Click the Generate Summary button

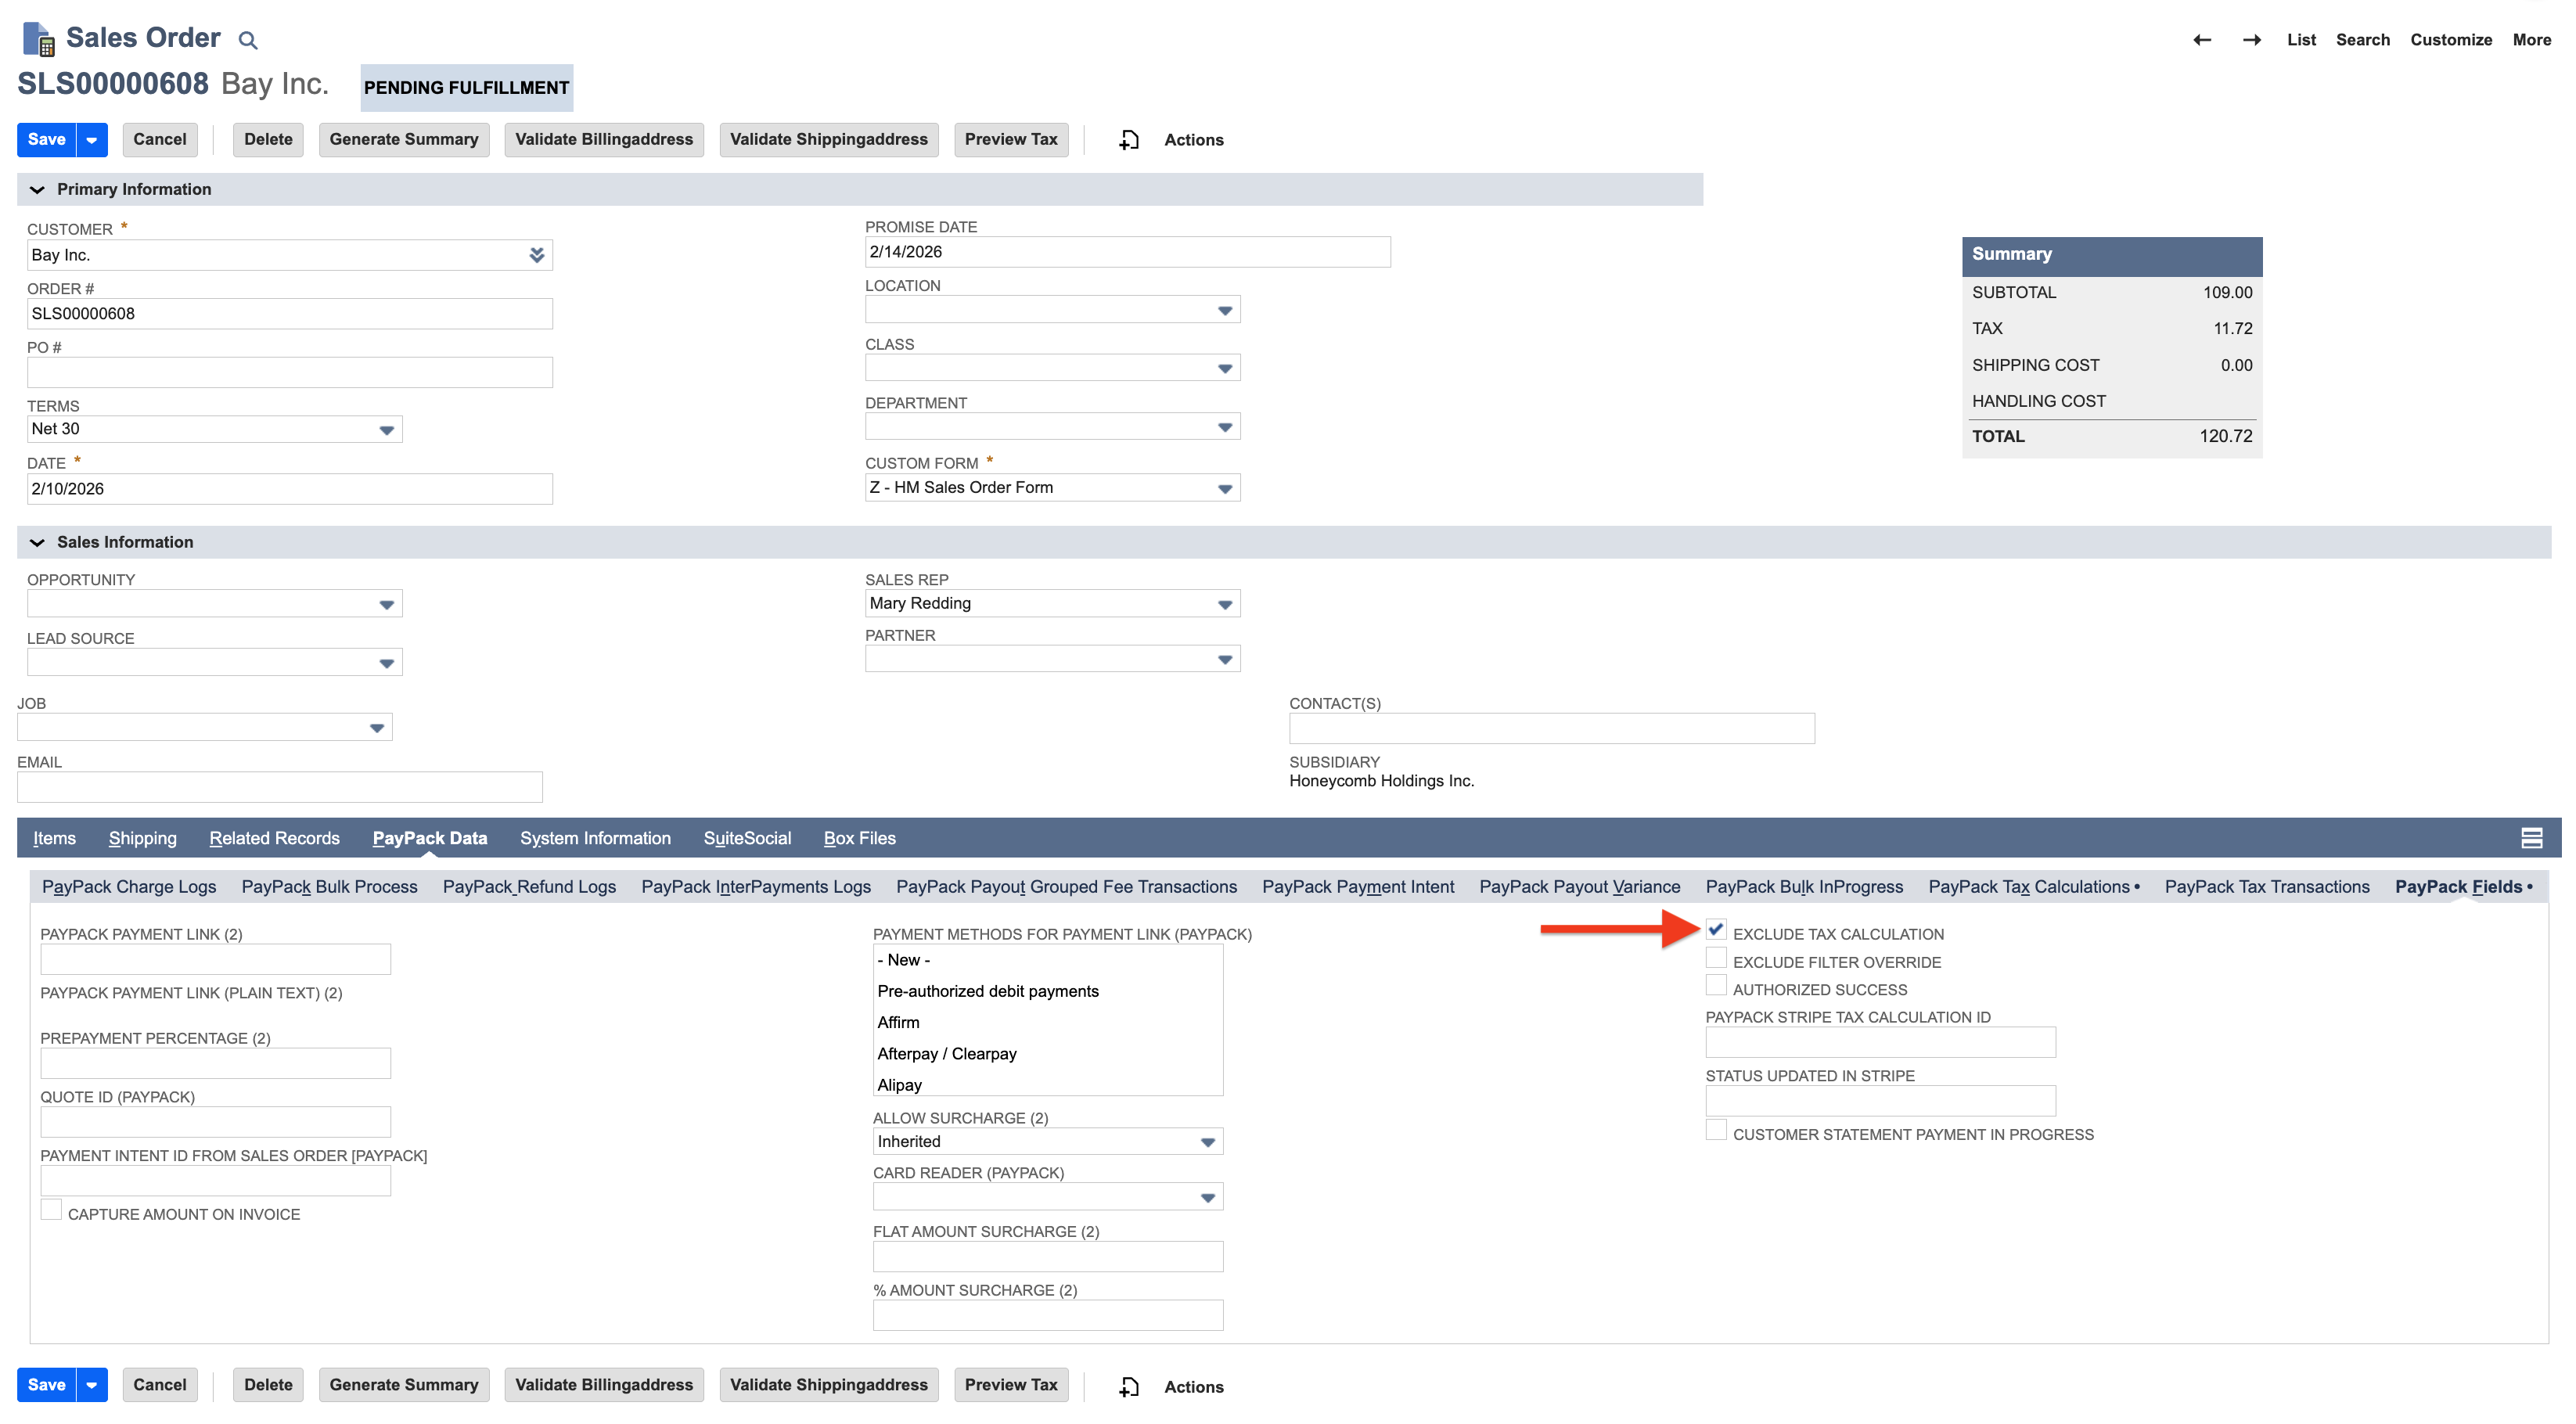tap(404, 139)
